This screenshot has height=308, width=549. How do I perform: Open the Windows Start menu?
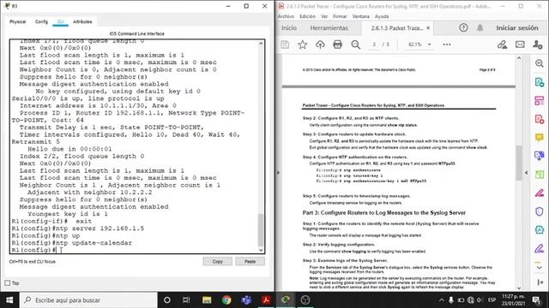pyautogui.click(x=9, y=299)
